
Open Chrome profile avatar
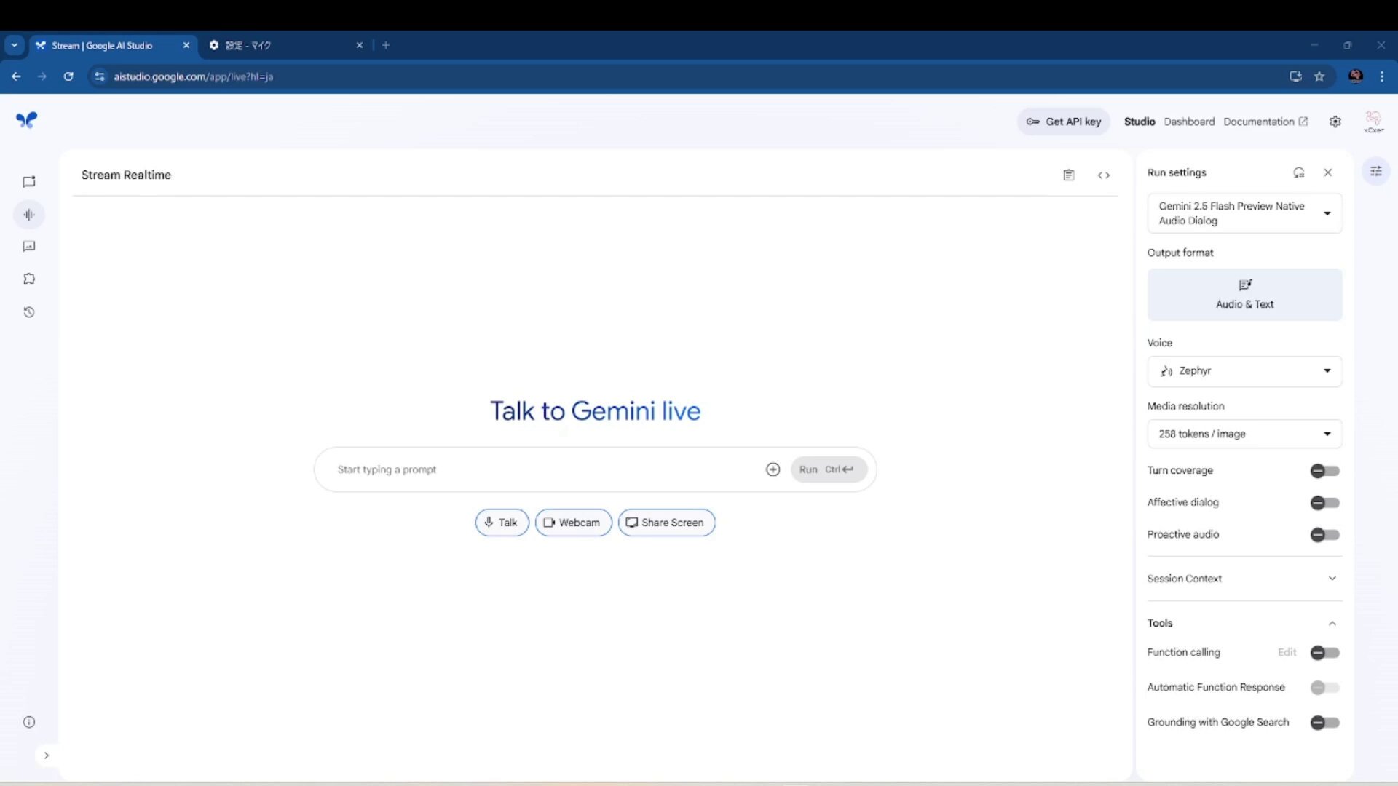[x=1356, y=76]
